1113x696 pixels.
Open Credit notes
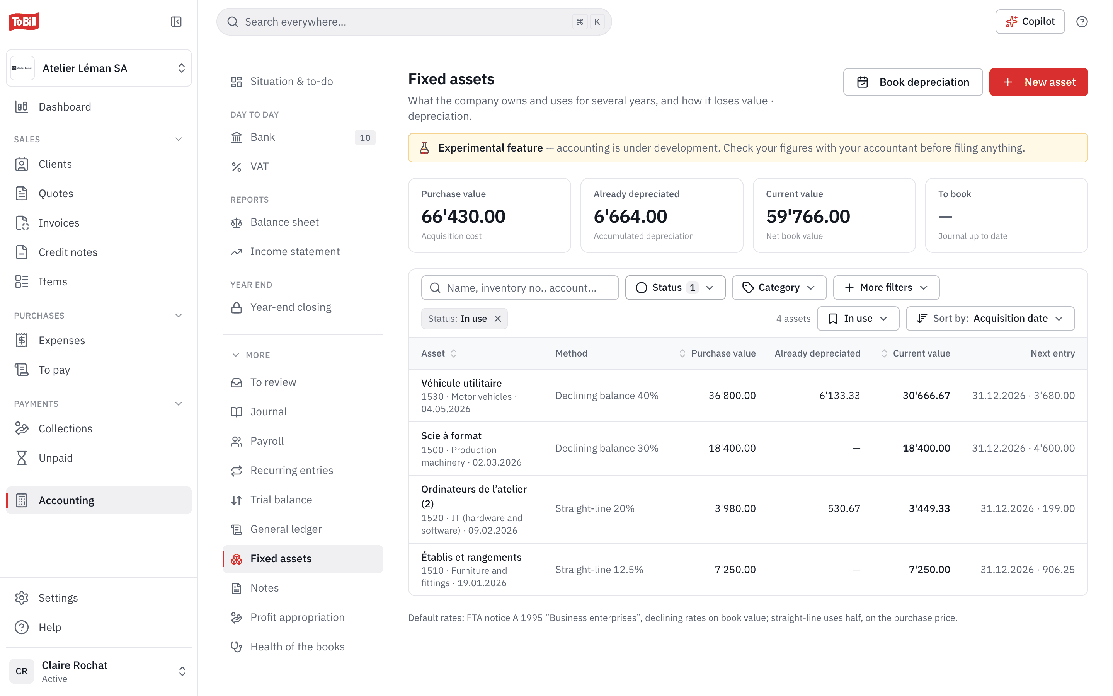tap(99, 252)
